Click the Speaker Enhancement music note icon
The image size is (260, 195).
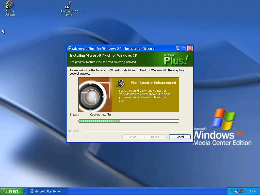(120, 83)
